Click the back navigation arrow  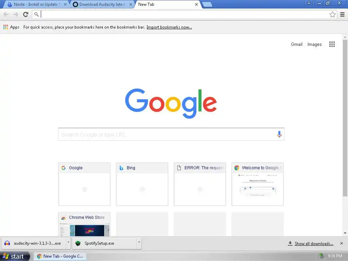coord(6,14)
